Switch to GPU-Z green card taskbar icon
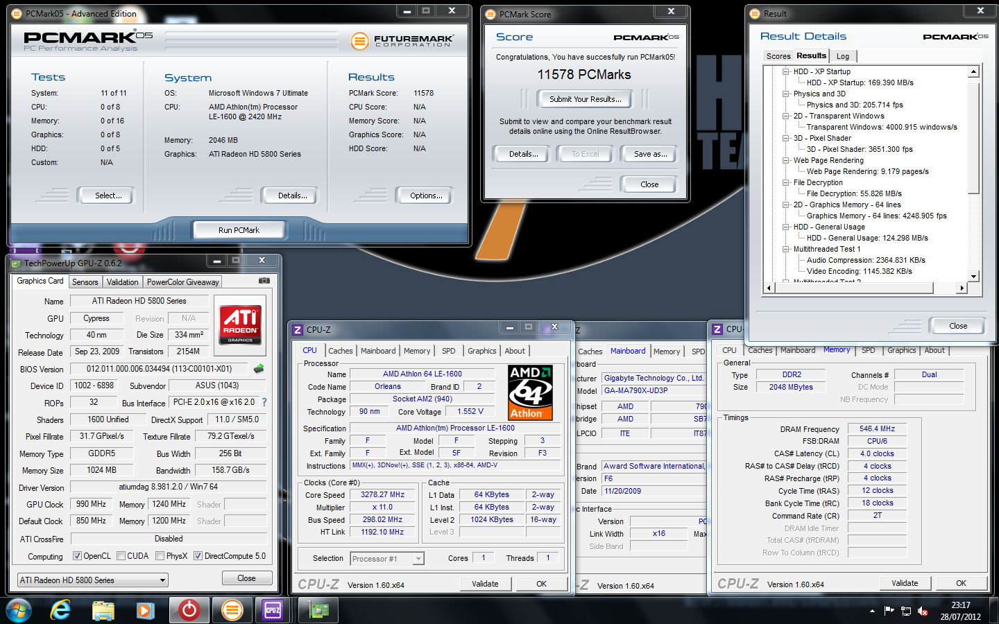The width and height of the screenshot is (999, 624). [x=319, y=611]
